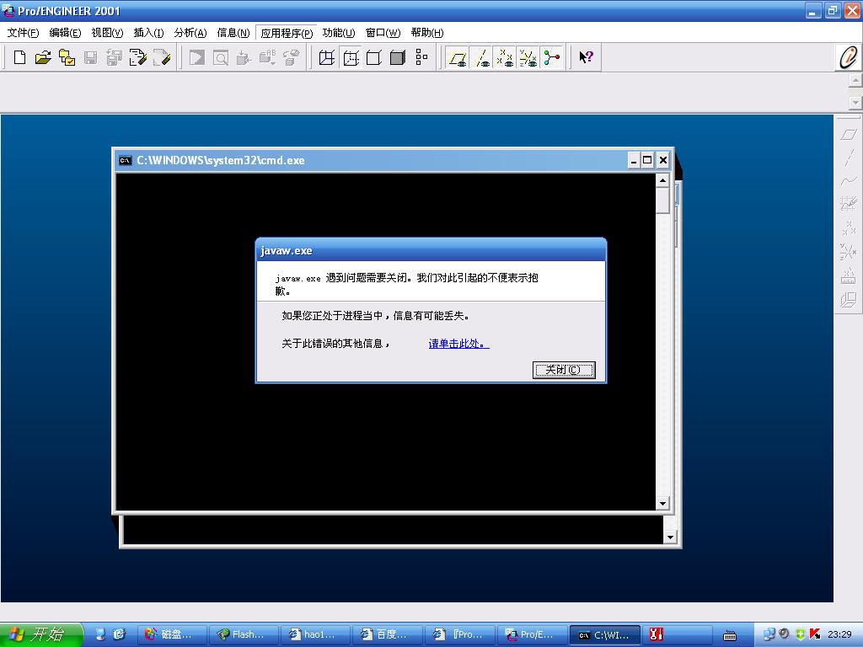The height and width of the screenshot is (647, 863).
Task: Click the cmd.exe title bar icon
Action: (x=126, y=161)
